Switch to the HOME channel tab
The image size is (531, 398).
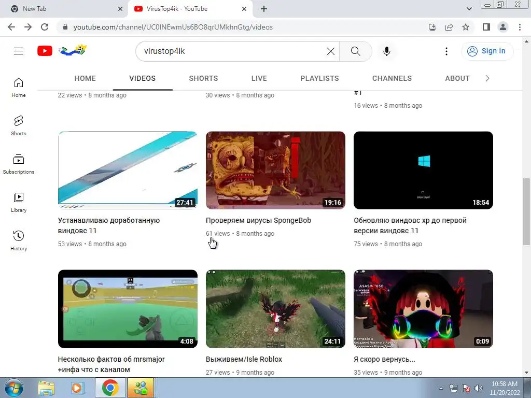pos(85,79)
